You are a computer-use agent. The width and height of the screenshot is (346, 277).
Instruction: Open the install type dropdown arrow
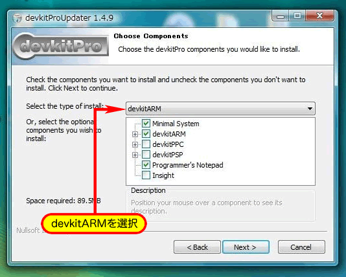(310, 109)
